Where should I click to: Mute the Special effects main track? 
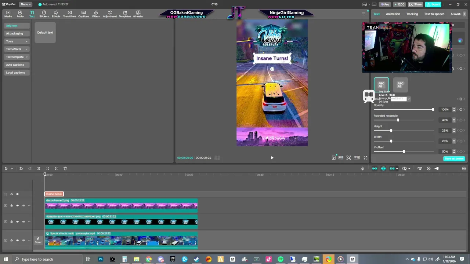click(x=23, y=240)
